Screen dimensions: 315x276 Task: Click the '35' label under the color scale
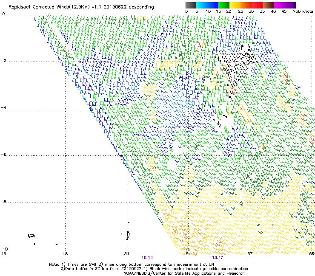(x=262, y=11)
